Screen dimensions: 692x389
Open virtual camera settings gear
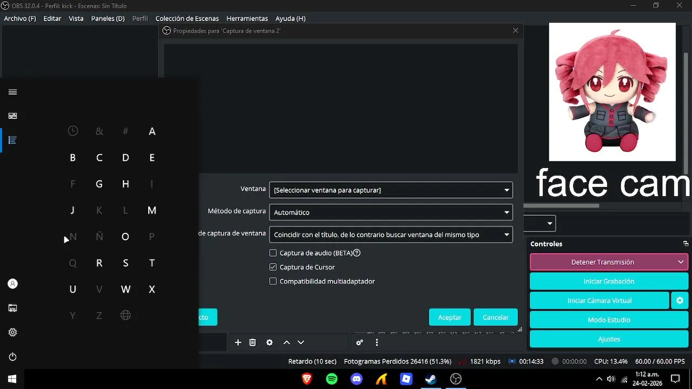tap(680, 300)
